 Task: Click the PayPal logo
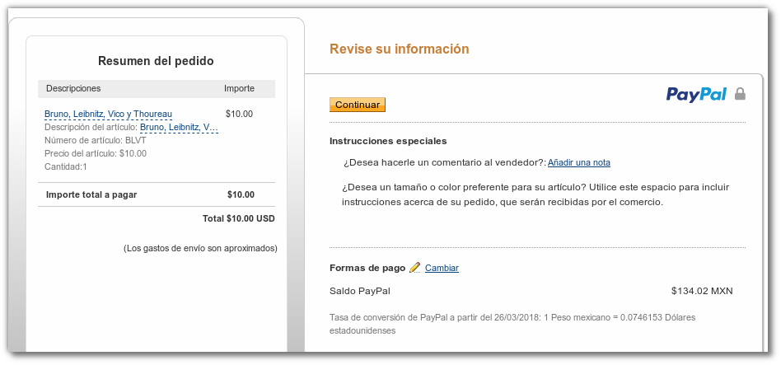695,95
